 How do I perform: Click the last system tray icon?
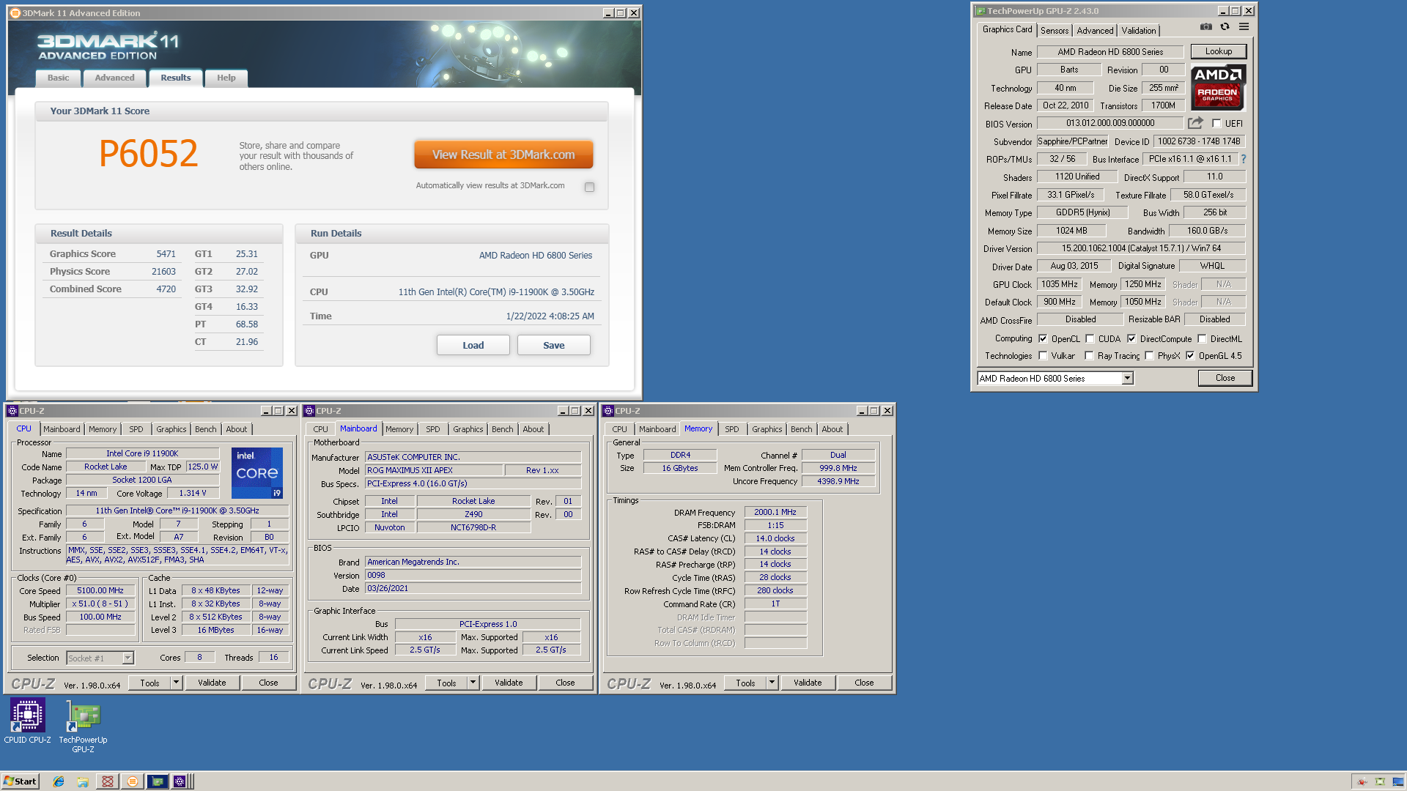pos(1397,781)
